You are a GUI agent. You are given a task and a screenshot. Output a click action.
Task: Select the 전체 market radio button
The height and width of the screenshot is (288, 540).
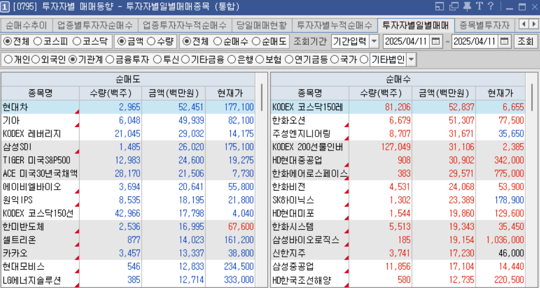(x=7, y=41)
